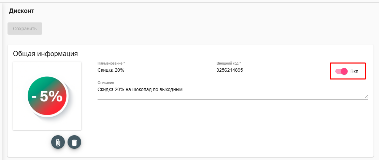The image size is (379, 160).
Task: Select the -5% discount image thumbnail
Action: click(x=47, y=96)
